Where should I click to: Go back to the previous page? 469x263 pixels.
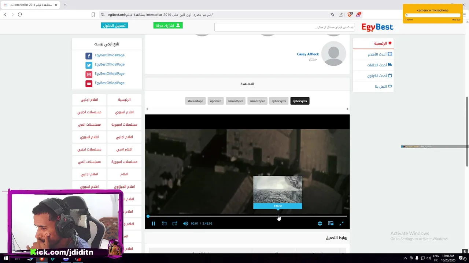pyautogui.click(x=5, y=15)
